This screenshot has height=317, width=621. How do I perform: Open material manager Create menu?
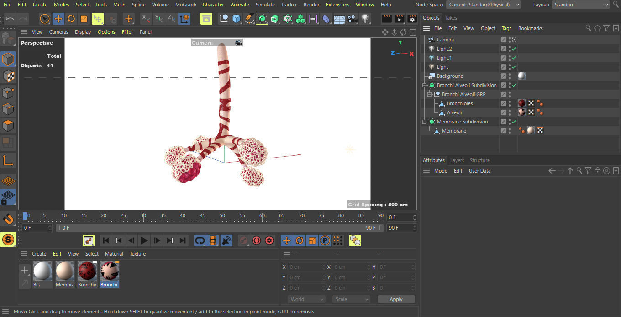(39, 254)
